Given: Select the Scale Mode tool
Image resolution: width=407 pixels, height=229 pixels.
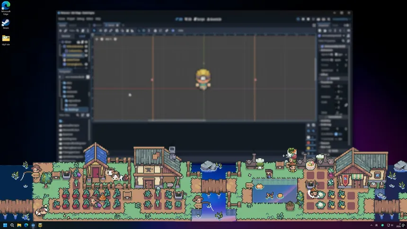Looking at the screenshot, I should (x=111, y=30).
